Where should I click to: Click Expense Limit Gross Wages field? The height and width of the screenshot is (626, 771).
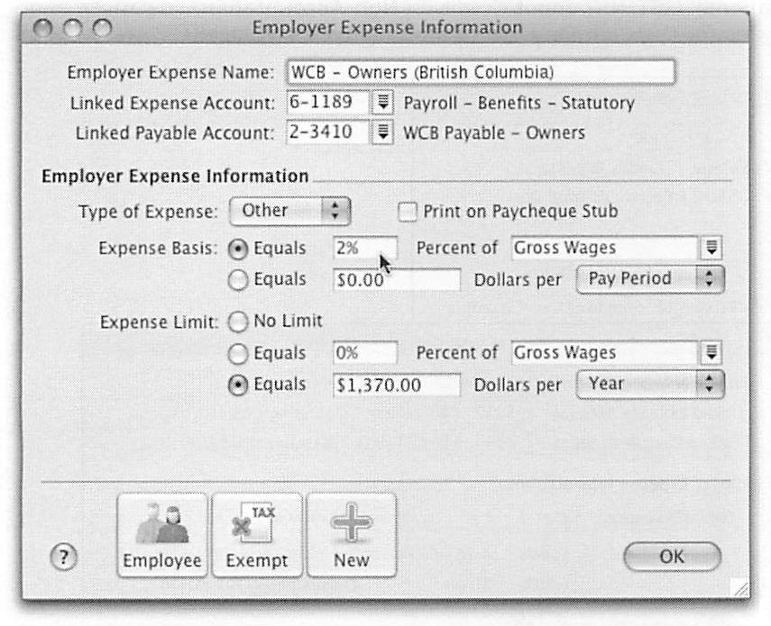pos(605,352)
